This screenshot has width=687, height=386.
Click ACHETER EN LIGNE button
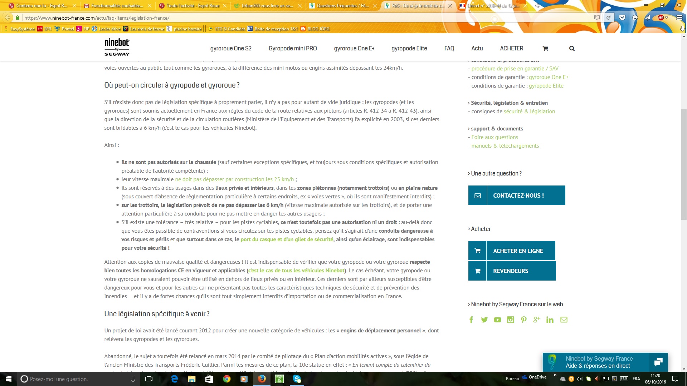[512, 251]
